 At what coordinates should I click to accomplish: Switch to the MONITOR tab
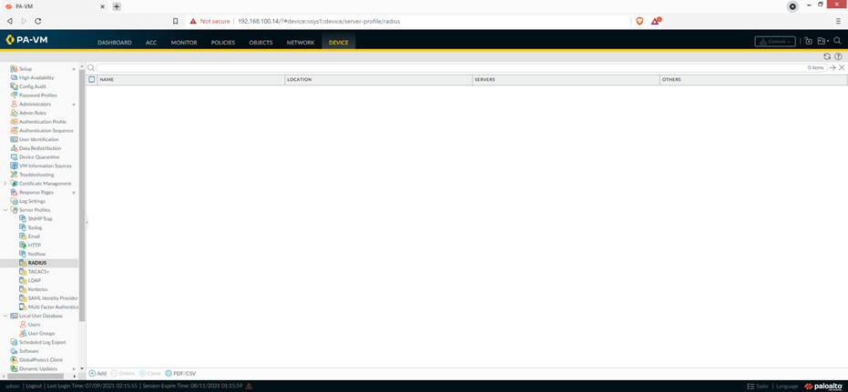click(184, 43)
